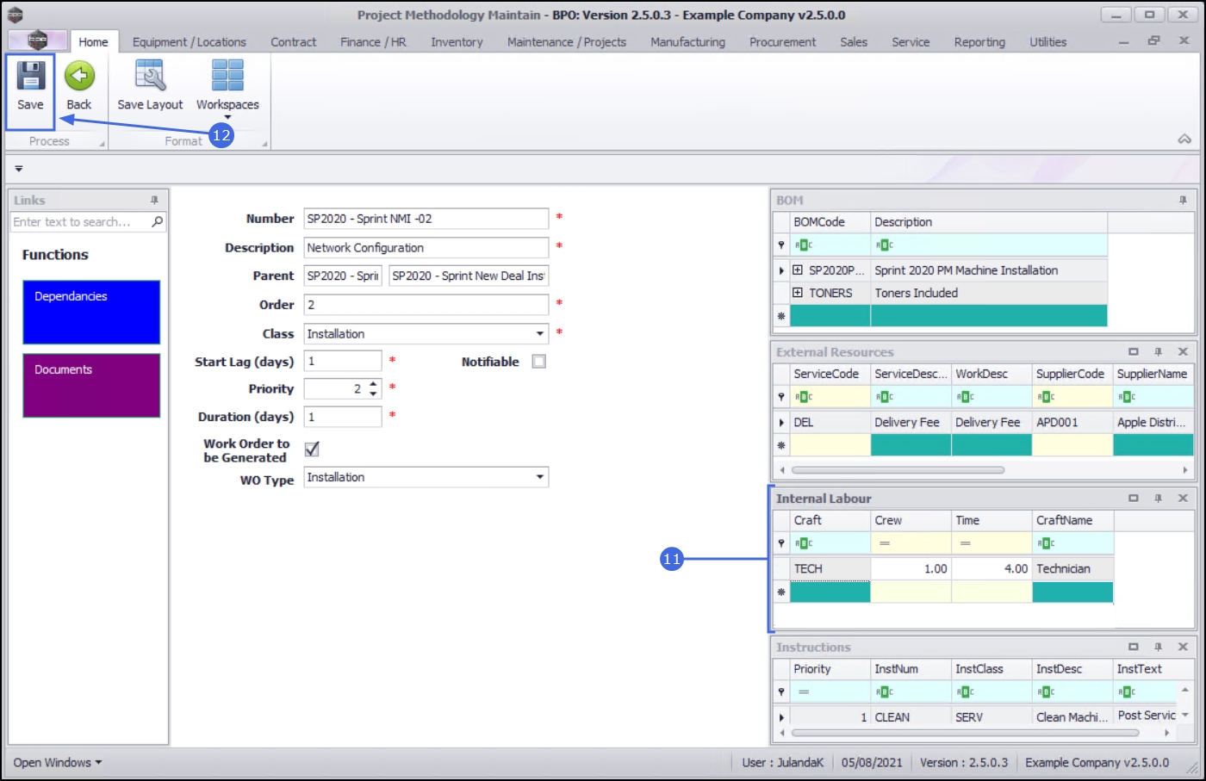Click the BOM Description filter condition icon

click(884, 245)
